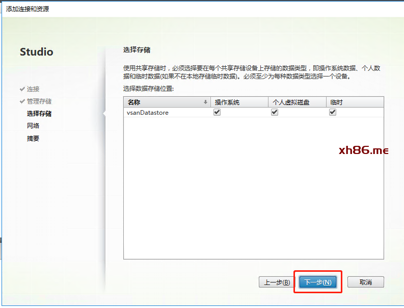Open the 管理存储 step in sidebar
Image resolution: width=404 pixels, height=308 pixels.
[39, 101]
